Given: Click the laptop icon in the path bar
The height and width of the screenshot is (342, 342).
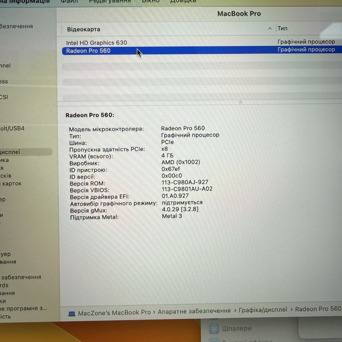Looking at the screenshot, I should 72,314.
